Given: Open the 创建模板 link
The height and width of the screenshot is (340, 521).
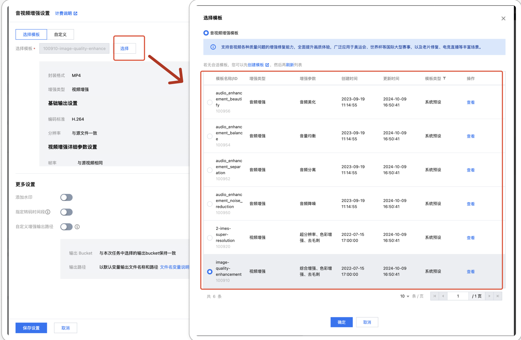Looking at the screenshot, I should [x=258, y=65].
